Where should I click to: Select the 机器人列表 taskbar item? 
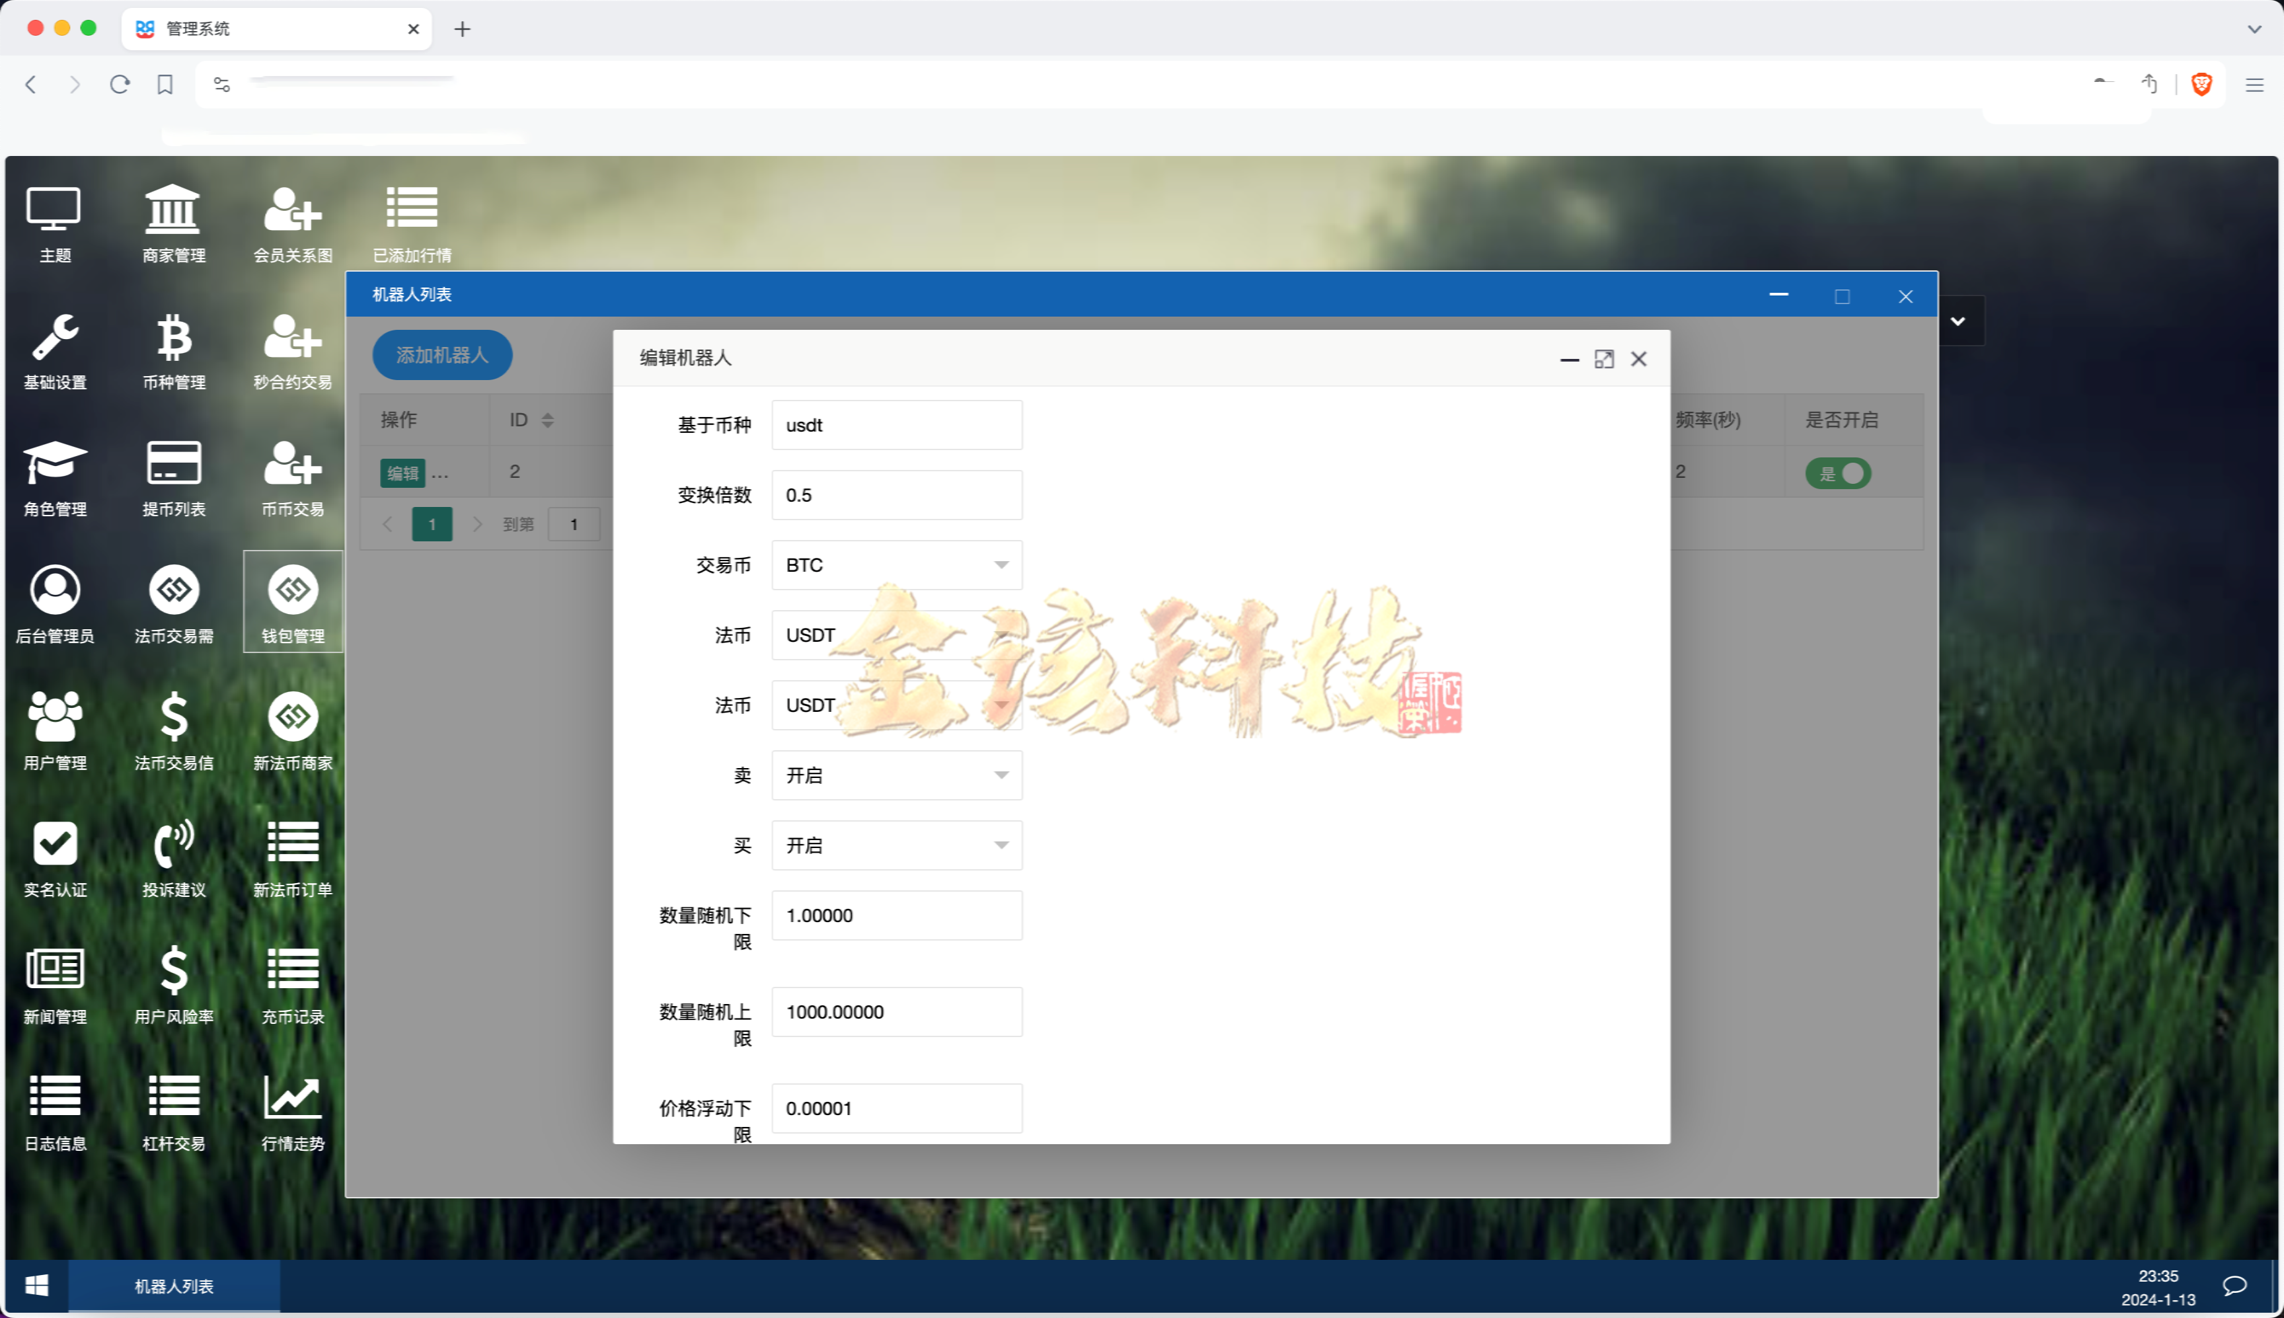click(174, 1284)
